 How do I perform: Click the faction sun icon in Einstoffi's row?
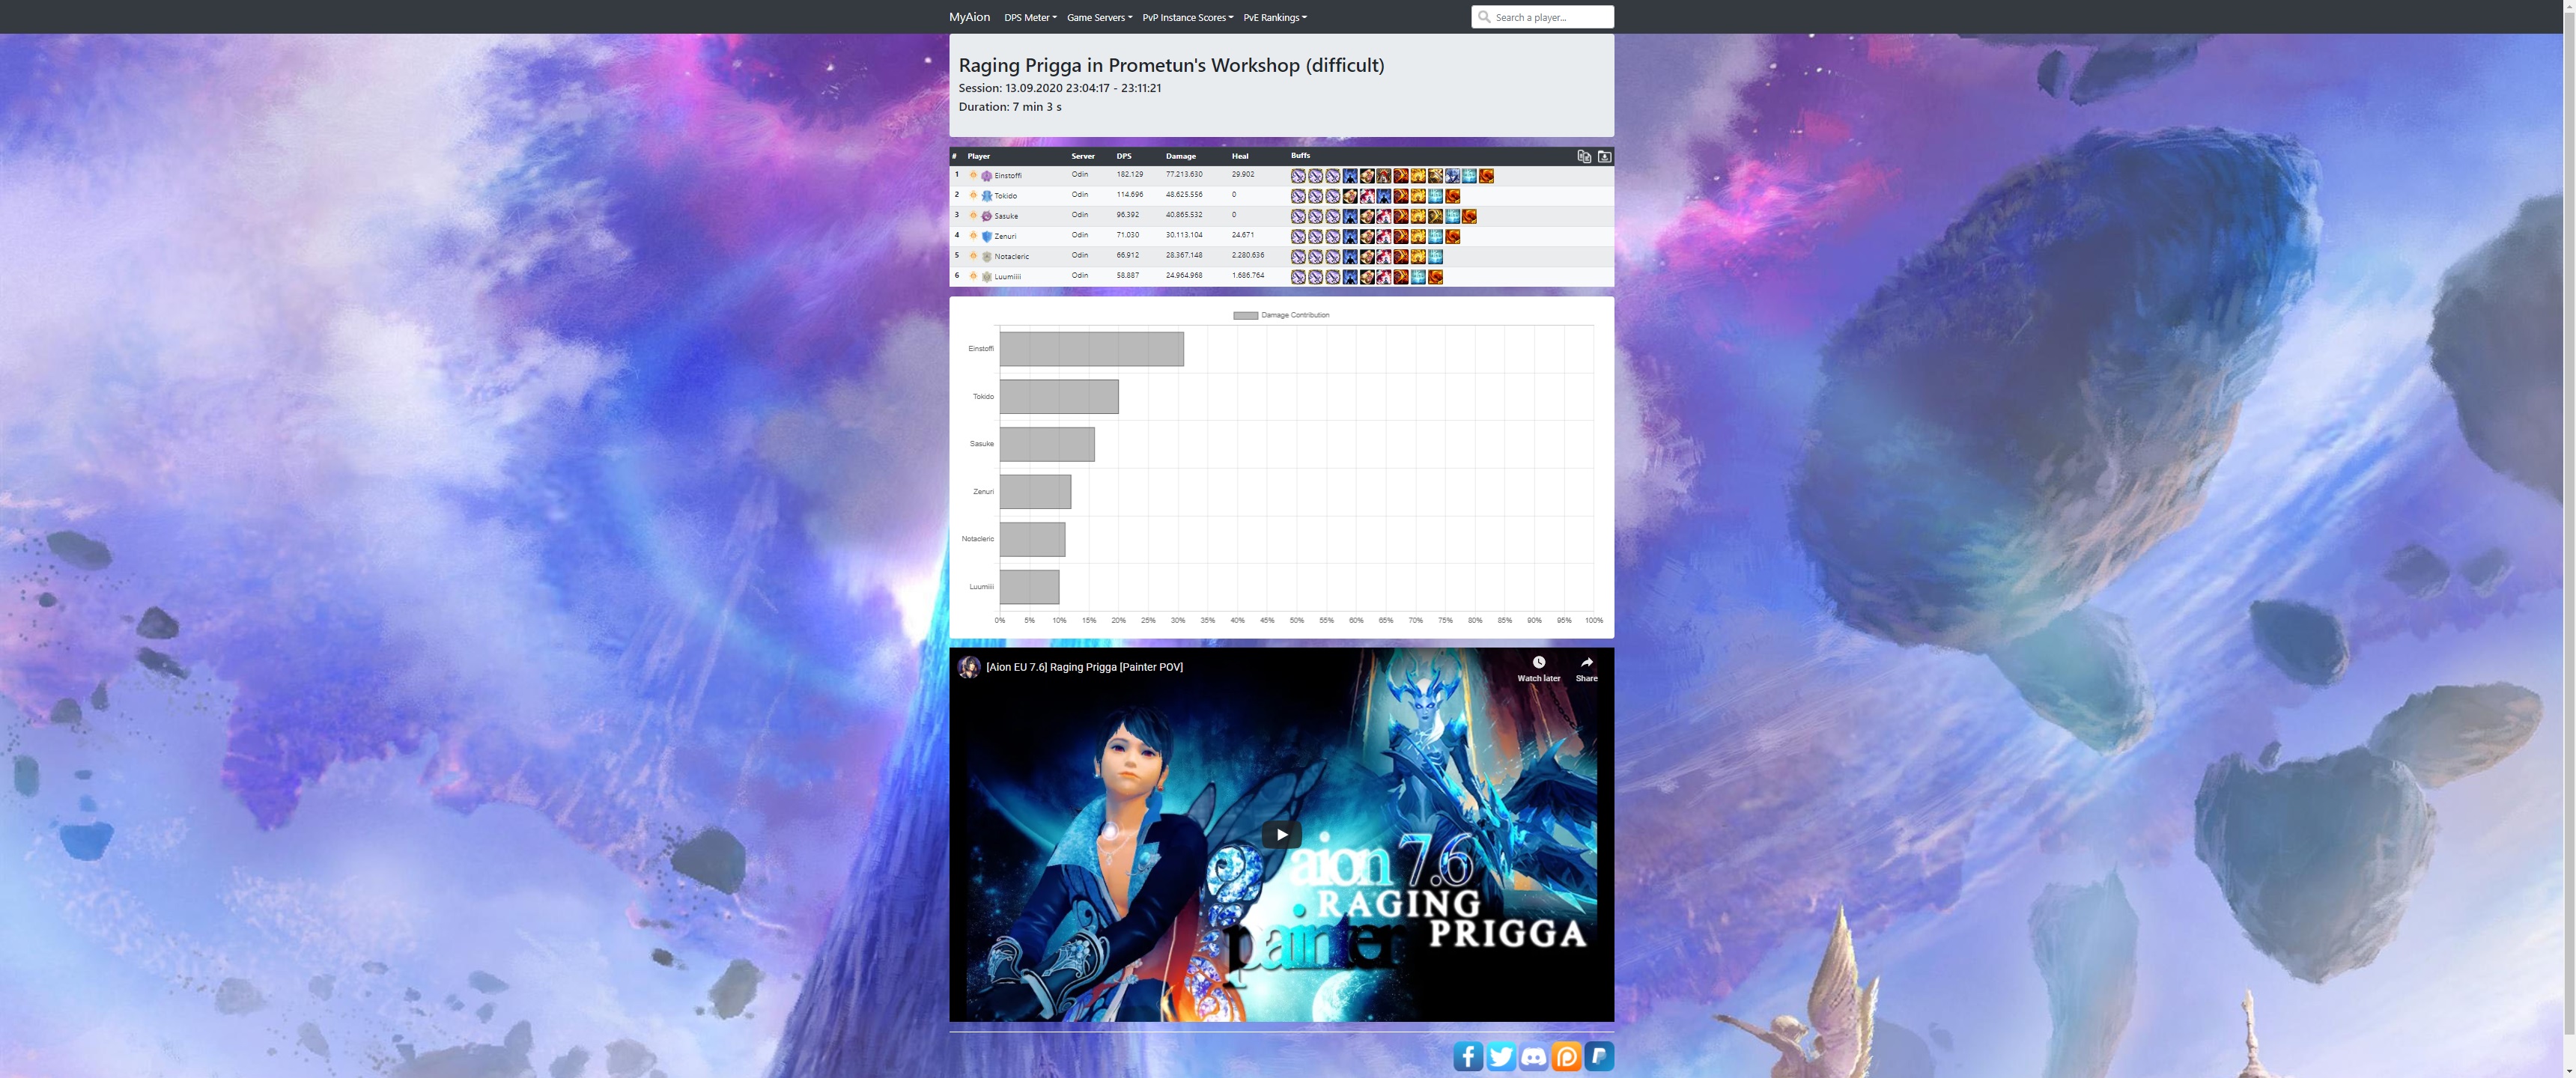point(973,175)
